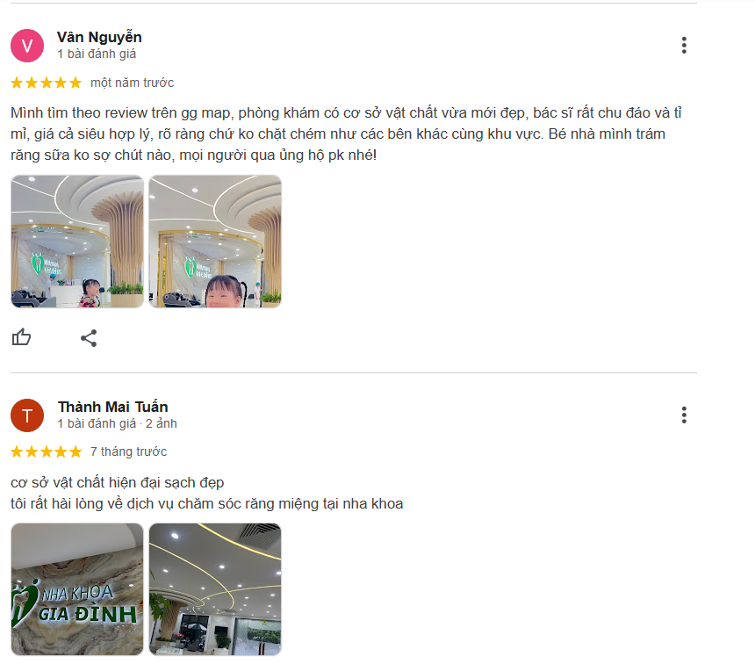Image resolution: width=755 pixels, height=664 pixels.
Task: Like Vân Nguyễn's review with thumbs-up
Action: [21, 337]
